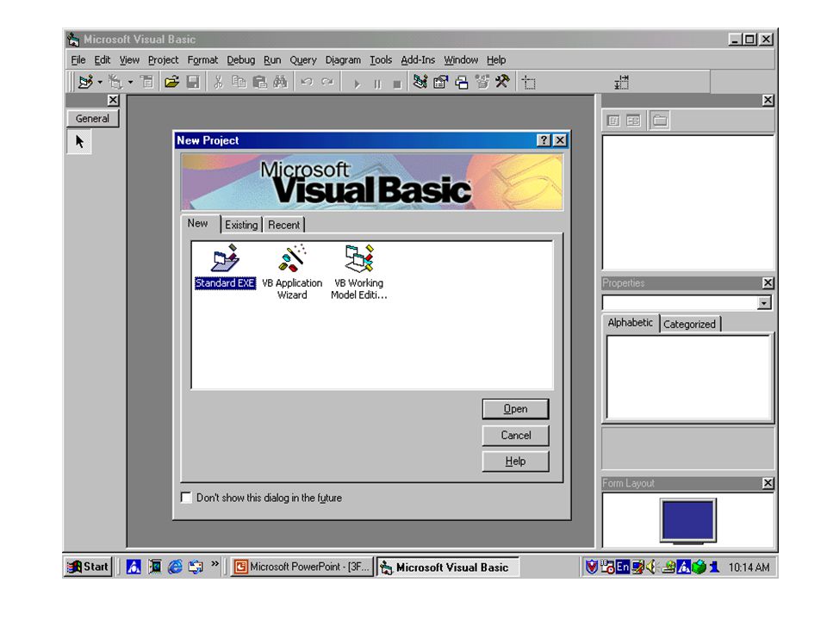Click the Add Form toolbar icon
Screen dimensions: 827x620
point(115,82)
